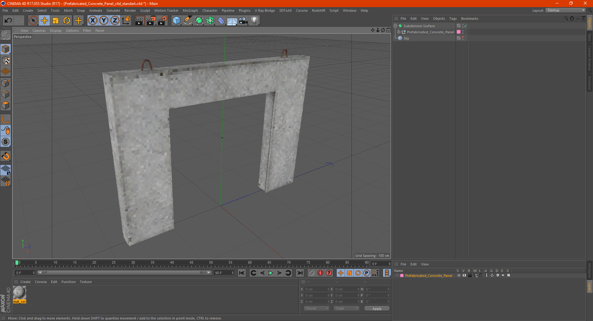Toggle layer view eye for Prefabricated_Concrete_Panel

click(464, 275)
